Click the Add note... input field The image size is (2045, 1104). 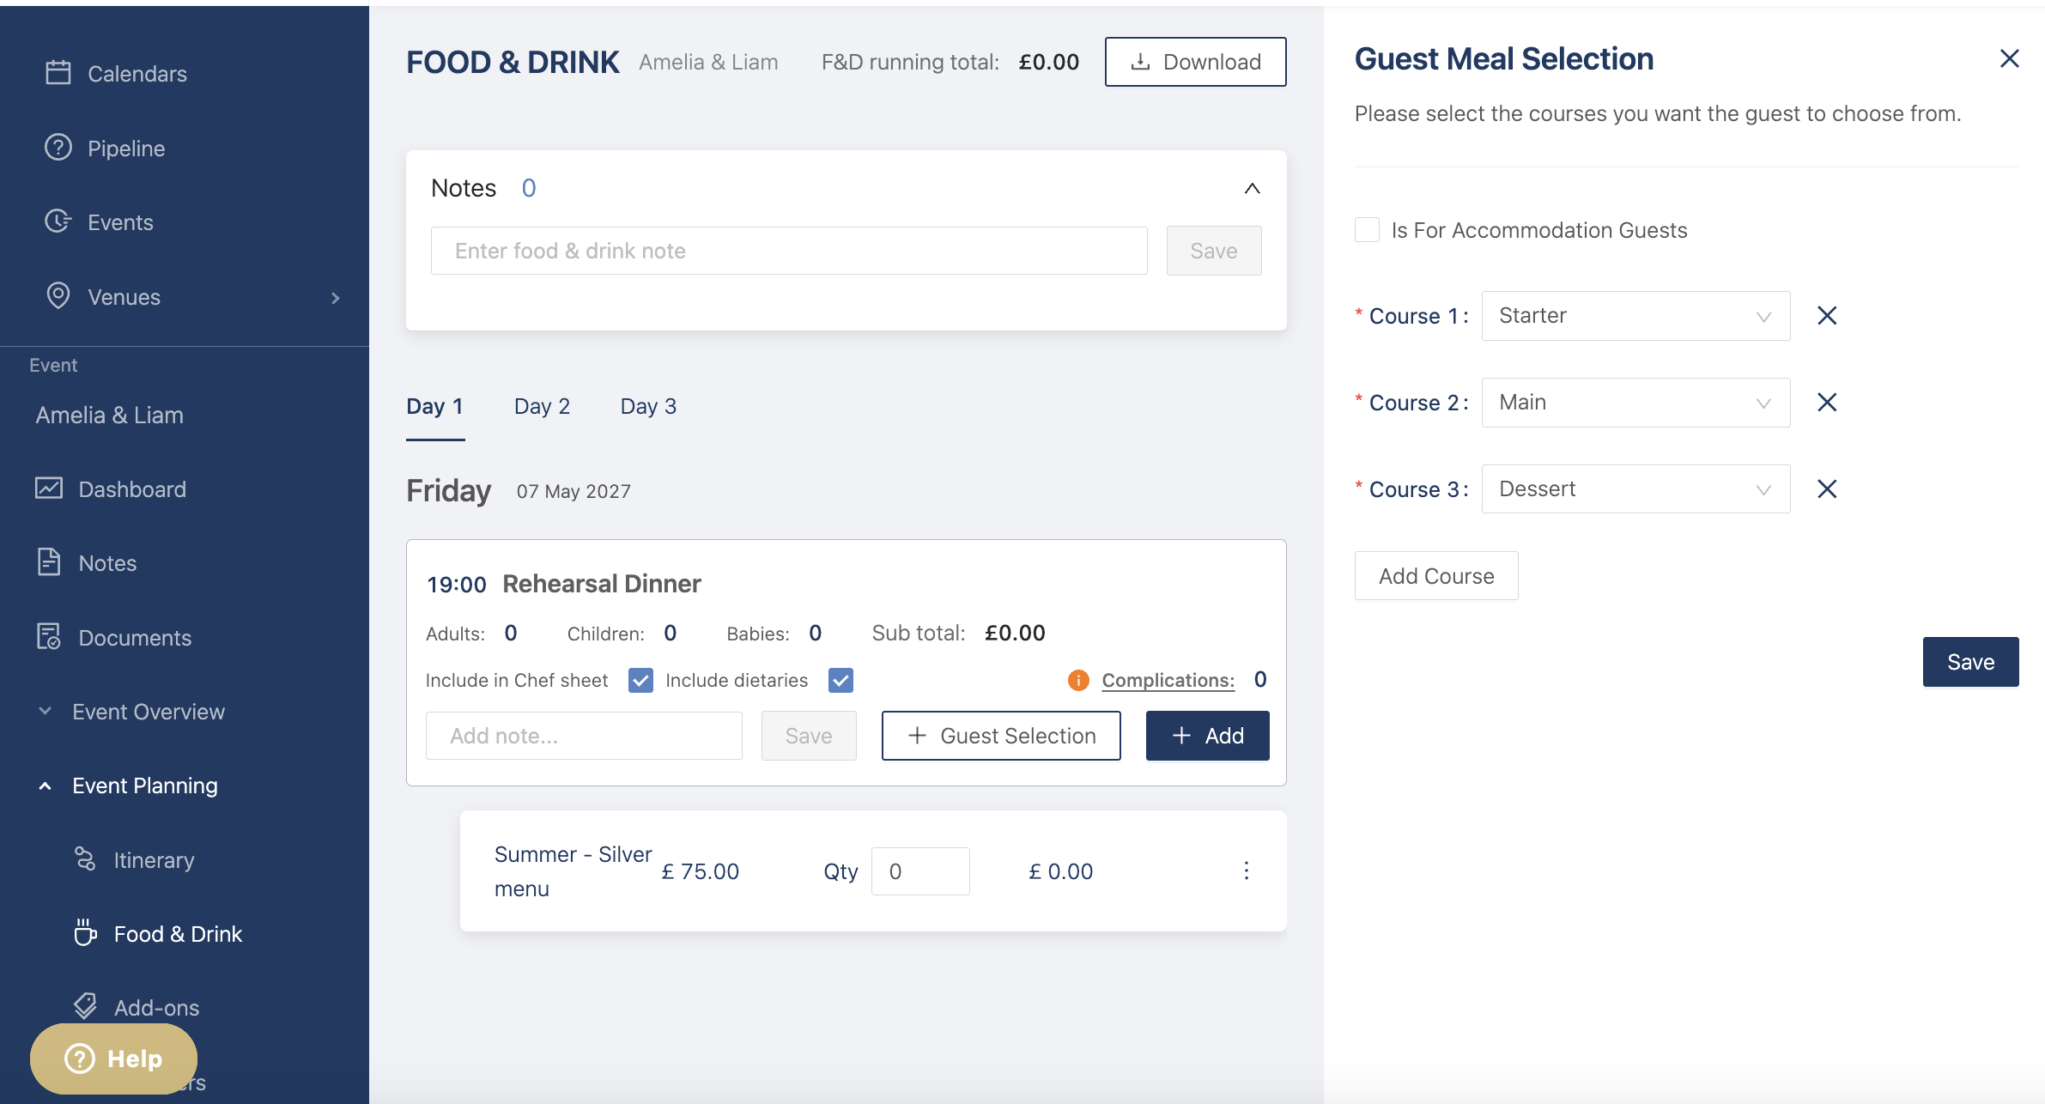(x=584, y=736)
